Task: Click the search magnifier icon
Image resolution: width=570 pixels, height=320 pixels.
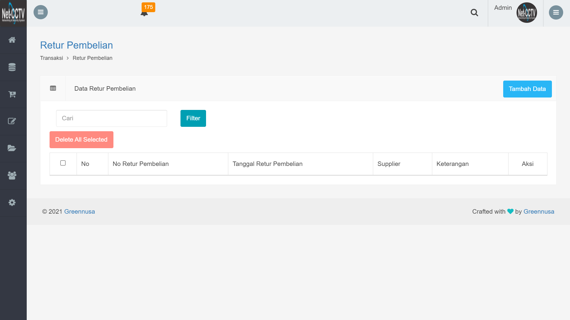Action: [x=474, y=12]
